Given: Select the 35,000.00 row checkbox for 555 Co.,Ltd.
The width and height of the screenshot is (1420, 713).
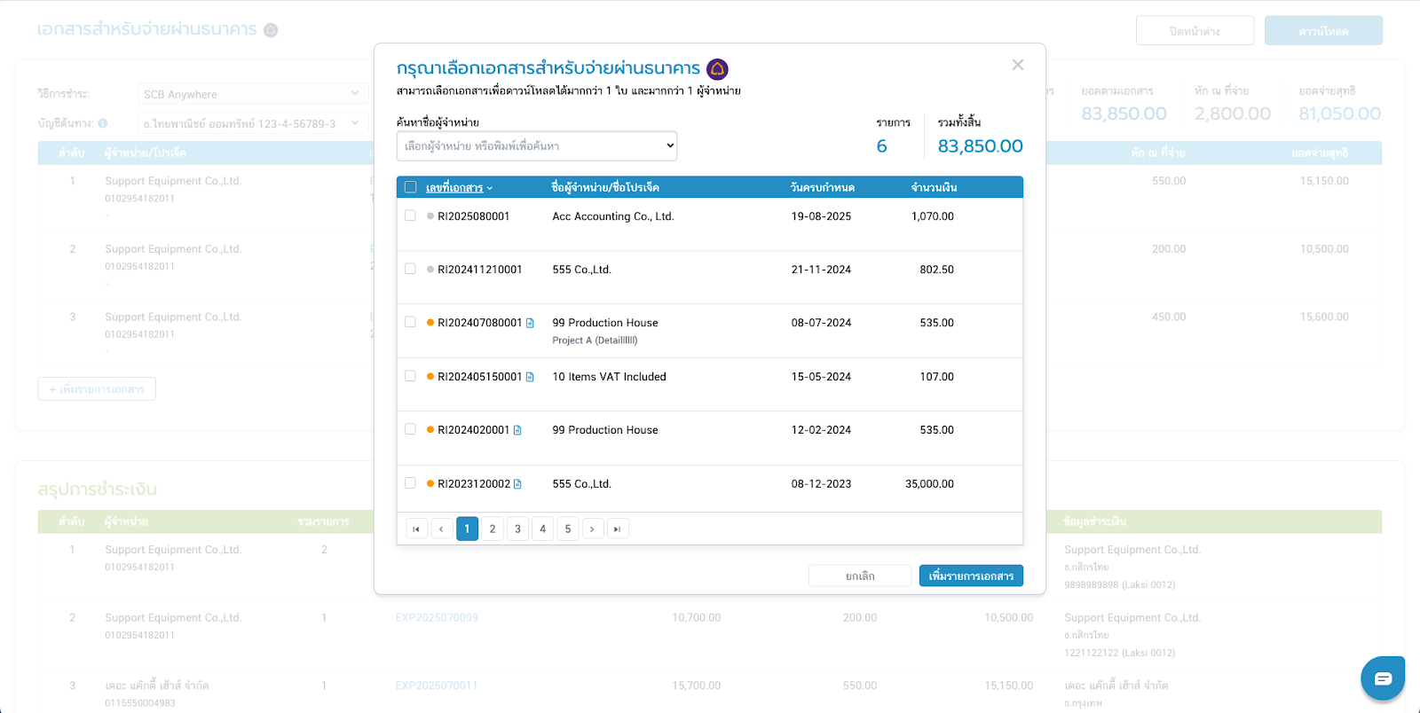Looking at the screenshot, I should [410, 483].
